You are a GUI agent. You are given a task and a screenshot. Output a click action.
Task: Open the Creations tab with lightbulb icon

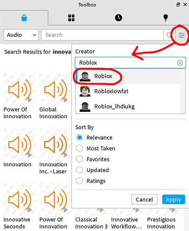click(x=165, y=18)
